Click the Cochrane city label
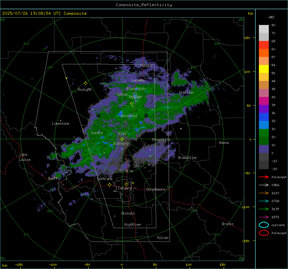The image size is (288, 269). tap(105, 179)
